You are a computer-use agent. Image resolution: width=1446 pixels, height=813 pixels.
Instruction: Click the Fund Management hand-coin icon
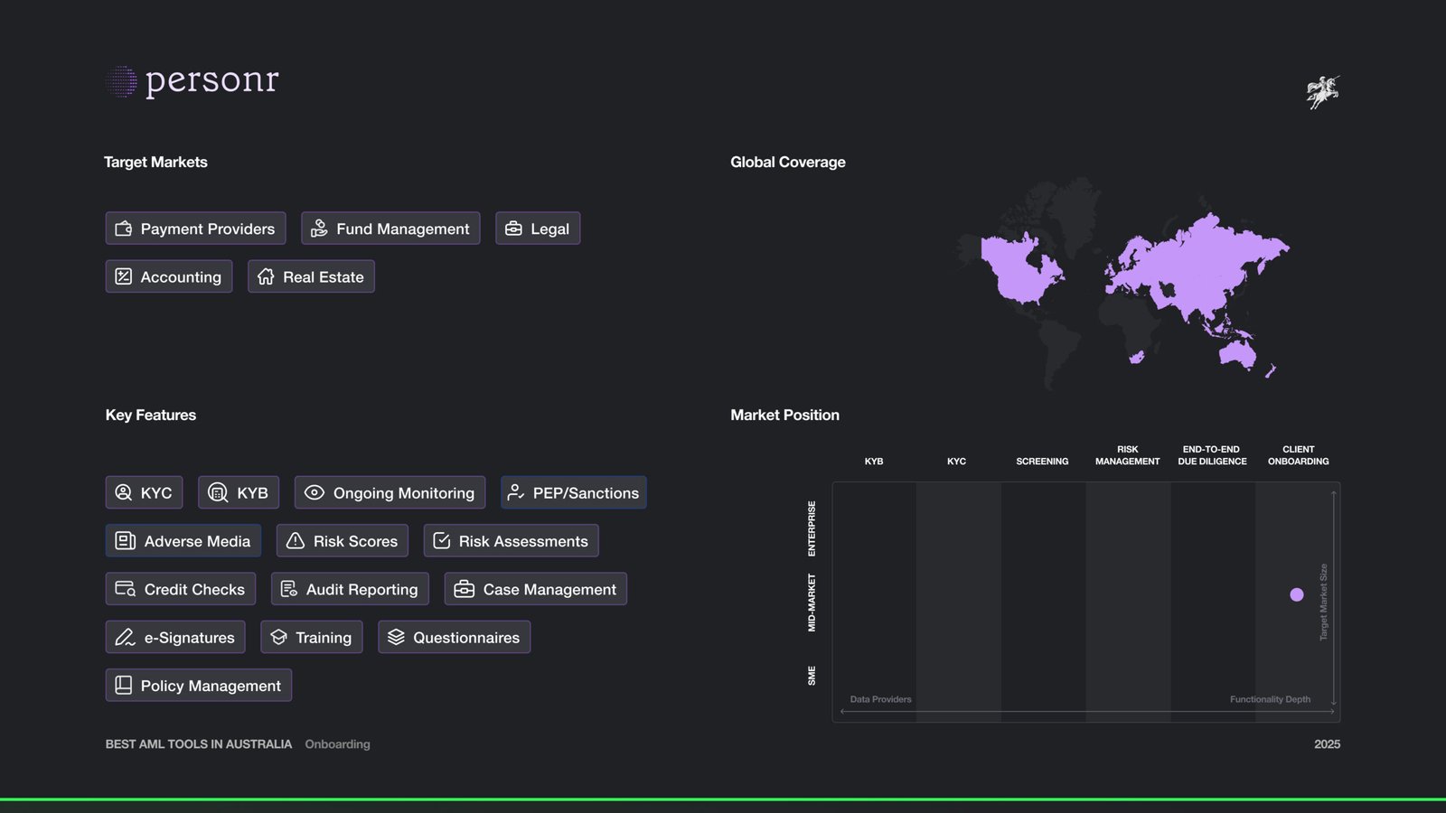319,229
